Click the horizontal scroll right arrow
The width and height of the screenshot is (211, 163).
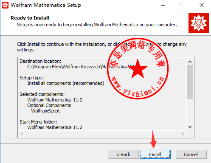(183, 134)
